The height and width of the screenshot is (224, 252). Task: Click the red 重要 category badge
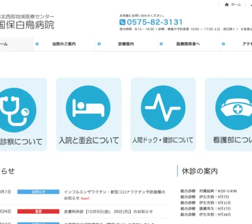tap(38, 211)
